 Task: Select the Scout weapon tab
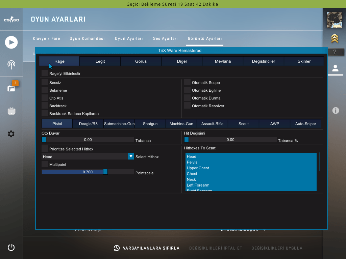click(244, 123)
